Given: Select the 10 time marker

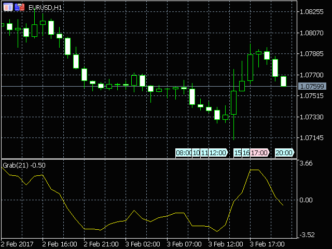Looking at the screenshot, I should [196, 153].
